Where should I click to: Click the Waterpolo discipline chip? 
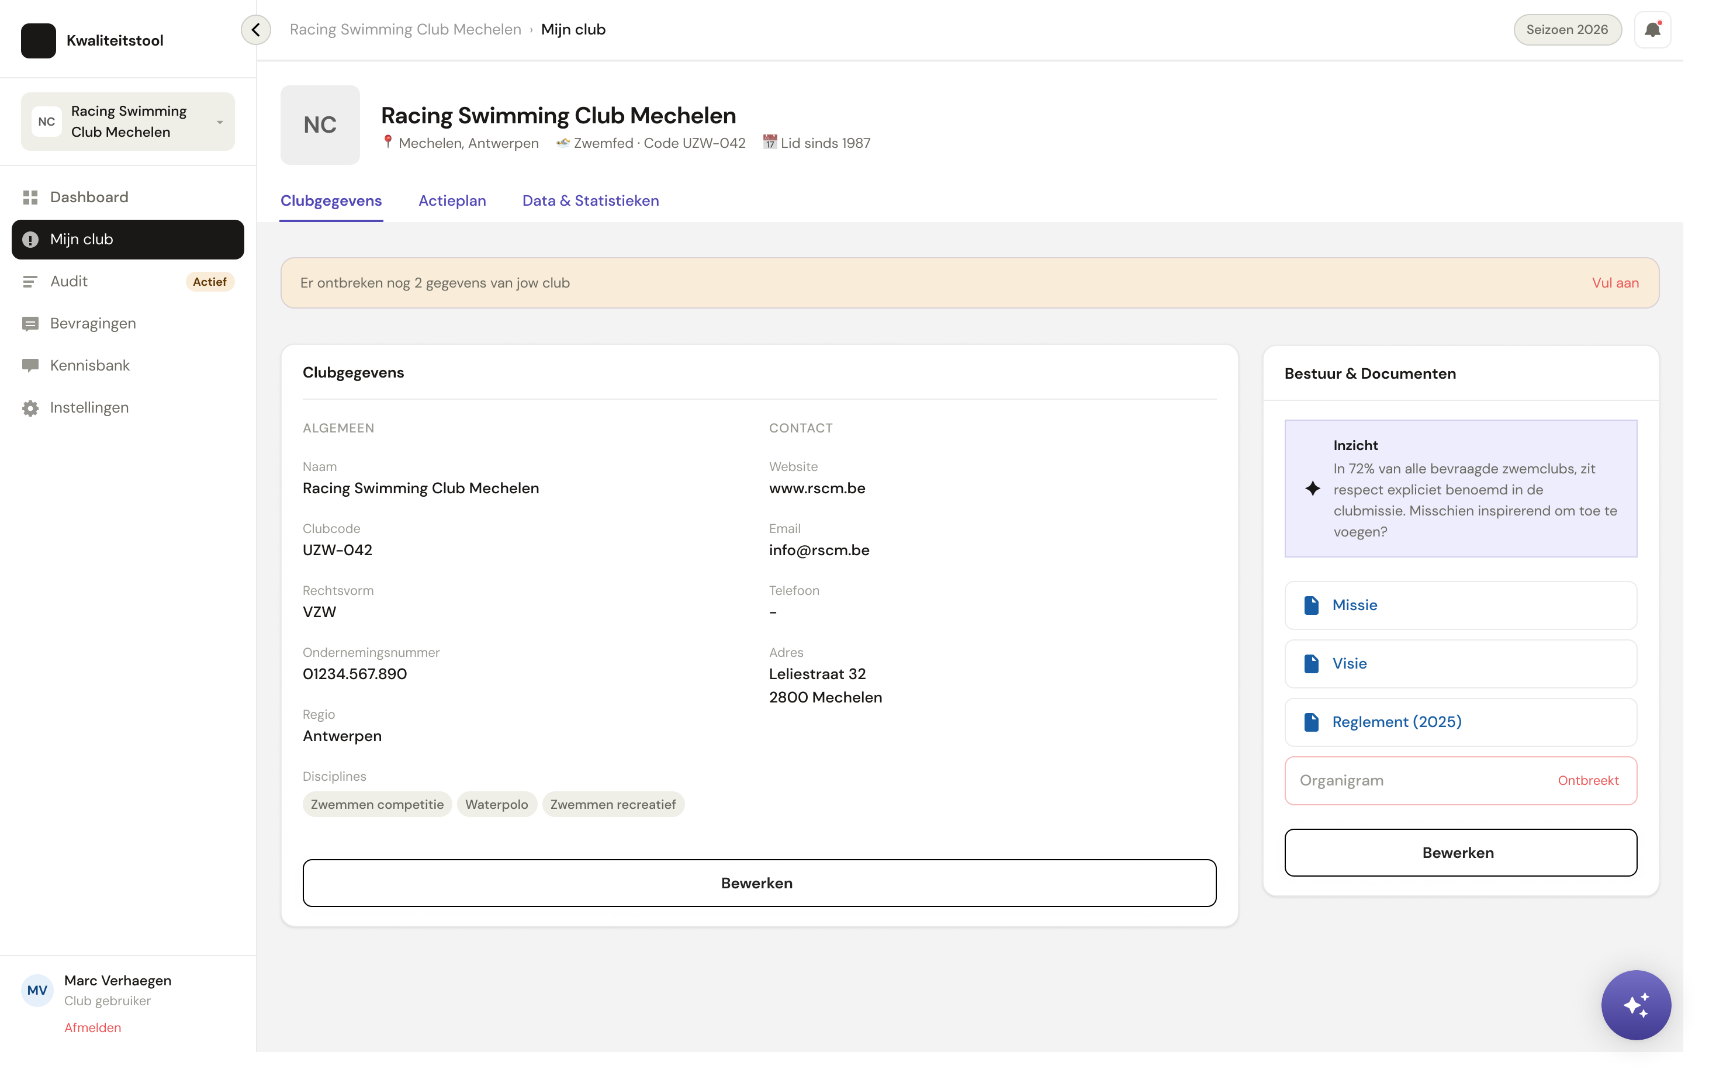(497, 804)
